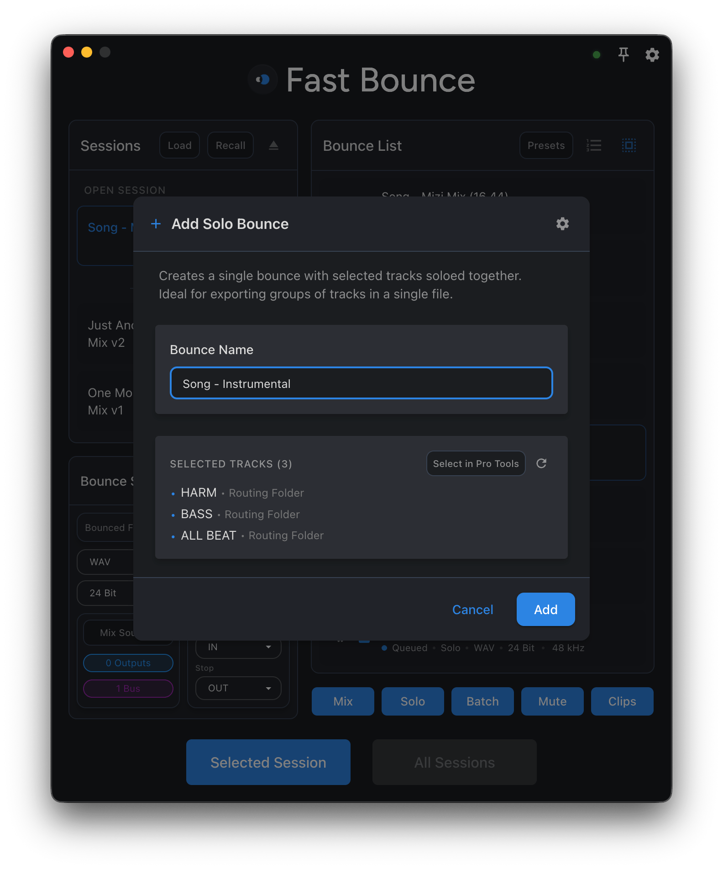Open the 24 Bit depth selector
Screen dimensions: 723x870
[105, 593]
